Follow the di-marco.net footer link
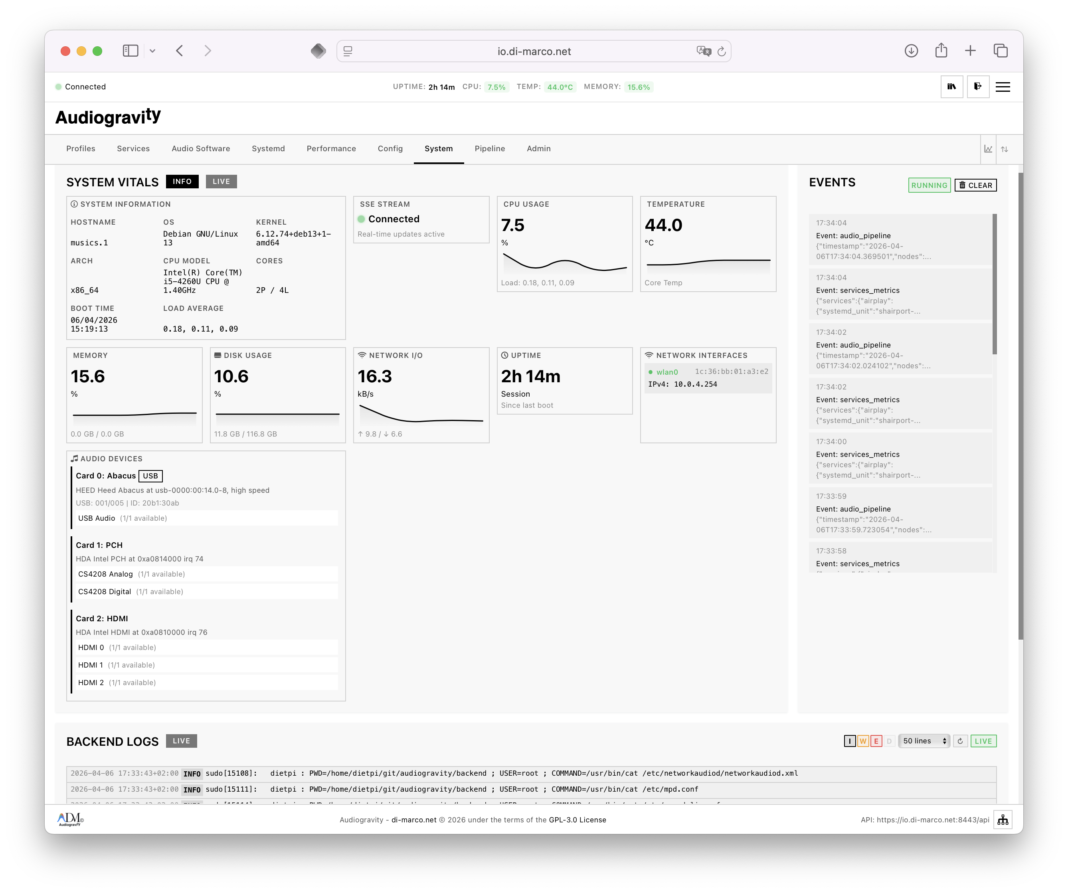The image size is (1068, 893). 413,819
